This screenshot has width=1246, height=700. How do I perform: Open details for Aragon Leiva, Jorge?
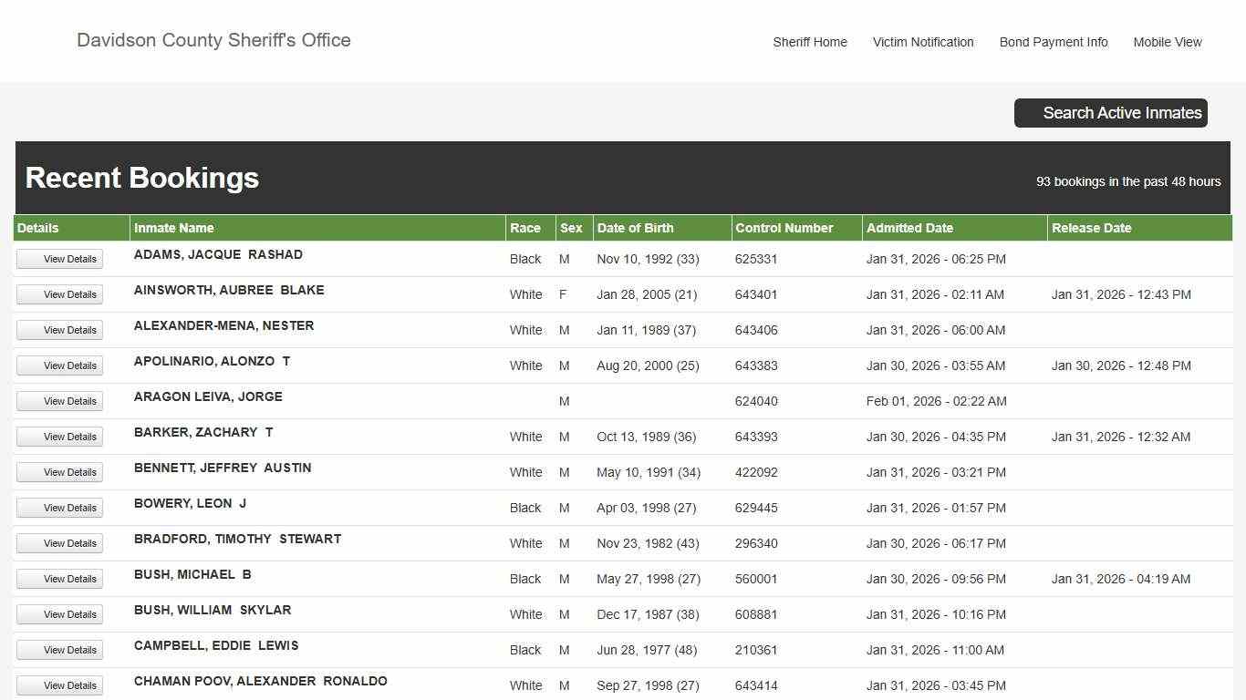tap(60, 401)
